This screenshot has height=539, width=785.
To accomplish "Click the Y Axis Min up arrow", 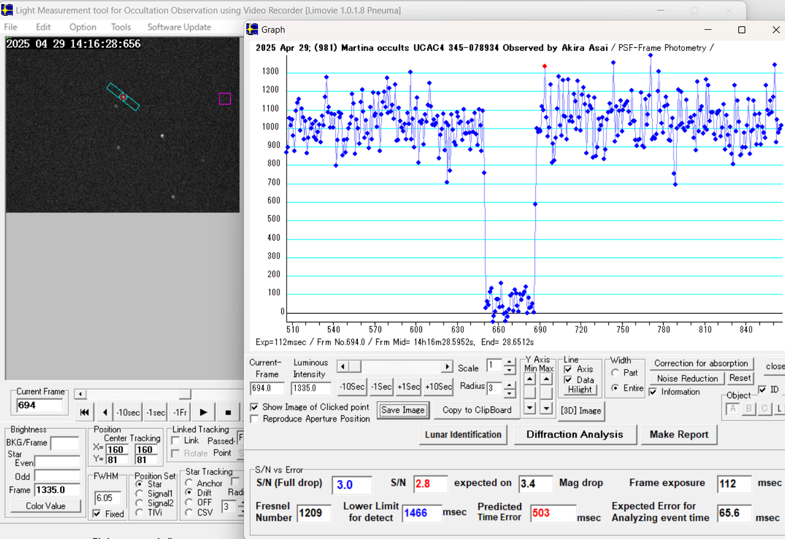I will click(530, 379).
